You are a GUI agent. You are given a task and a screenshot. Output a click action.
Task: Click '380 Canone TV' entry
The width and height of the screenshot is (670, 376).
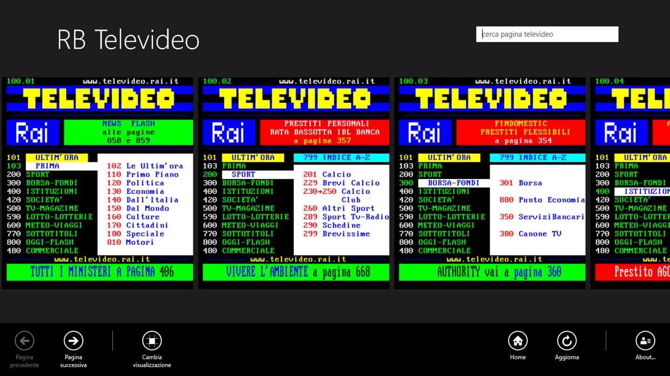(531, 233)
